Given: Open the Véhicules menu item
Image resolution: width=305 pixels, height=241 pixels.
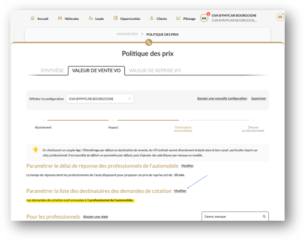Looking at the screenshot, I should click(x=72, y=19).
